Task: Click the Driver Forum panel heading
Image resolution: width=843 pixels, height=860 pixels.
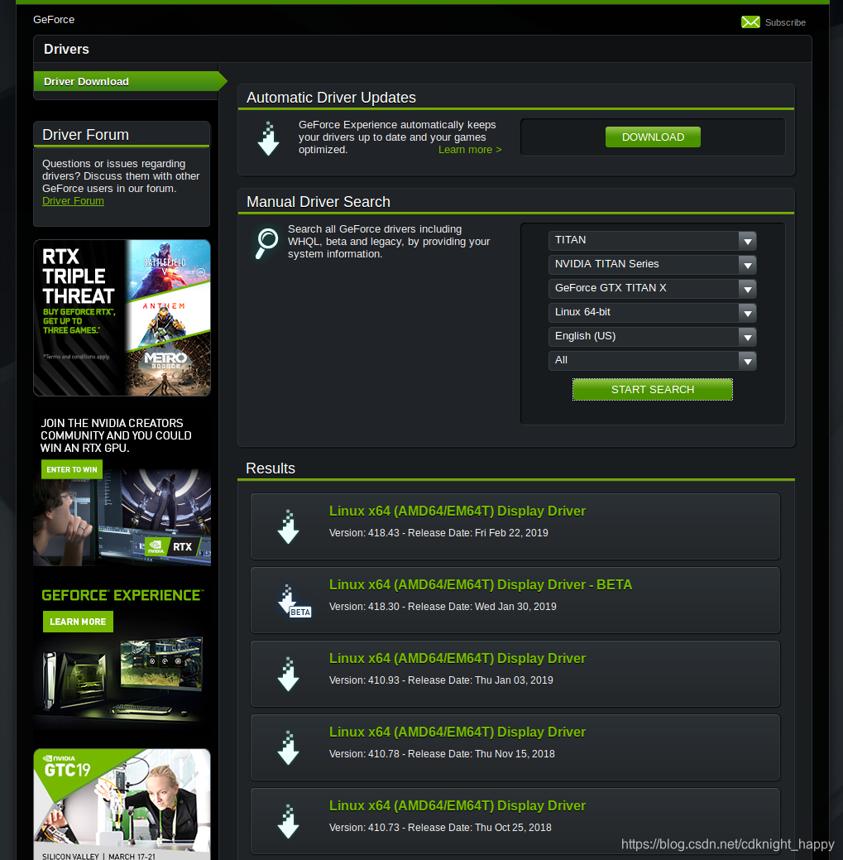Action: click(x=85, y=135)
